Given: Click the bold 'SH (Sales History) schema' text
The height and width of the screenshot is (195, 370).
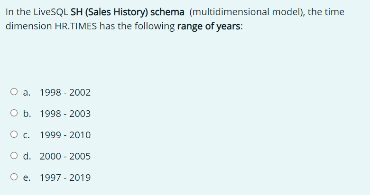Looking at the screenshot, I should point(128,12).
